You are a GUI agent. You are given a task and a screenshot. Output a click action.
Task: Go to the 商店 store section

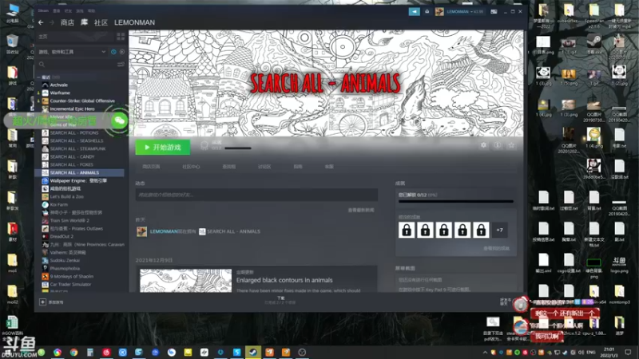[67, 22]
